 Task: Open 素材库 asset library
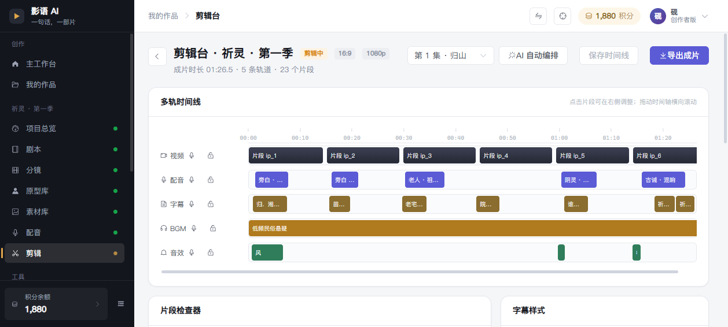64,211
